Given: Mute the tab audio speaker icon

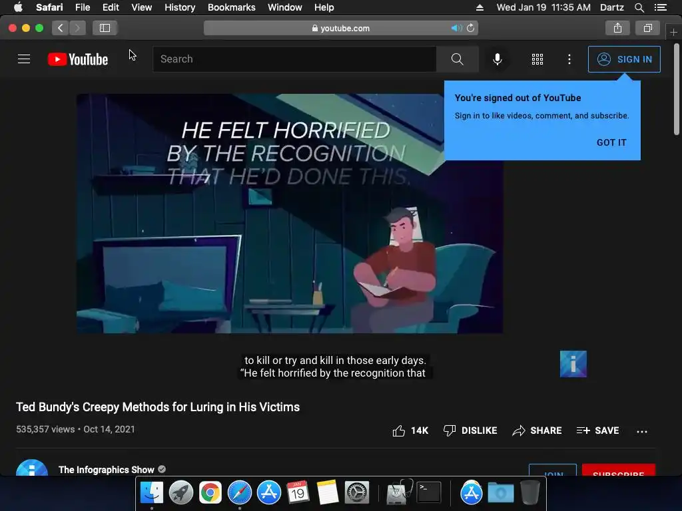Looking at the screenshot, I should click(x=456, y=28).
